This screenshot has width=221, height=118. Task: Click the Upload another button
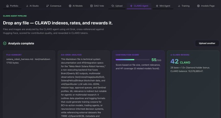(x=207, y=43)
